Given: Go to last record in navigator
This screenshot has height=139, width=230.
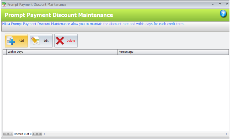Looking at the screenshot, I should 41,134.
